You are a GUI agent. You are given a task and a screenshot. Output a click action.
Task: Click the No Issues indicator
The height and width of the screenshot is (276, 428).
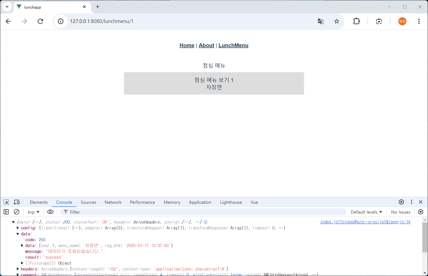pyautogui.click(x=401, y=212)
